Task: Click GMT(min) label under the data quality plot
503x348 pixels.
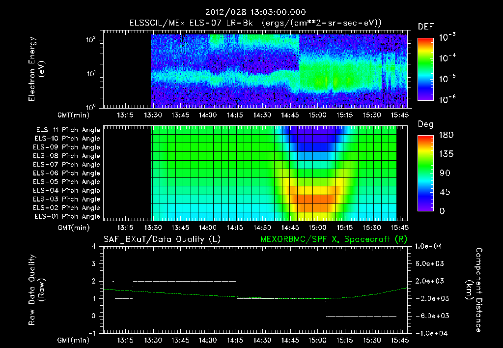Action: (74, 340)
